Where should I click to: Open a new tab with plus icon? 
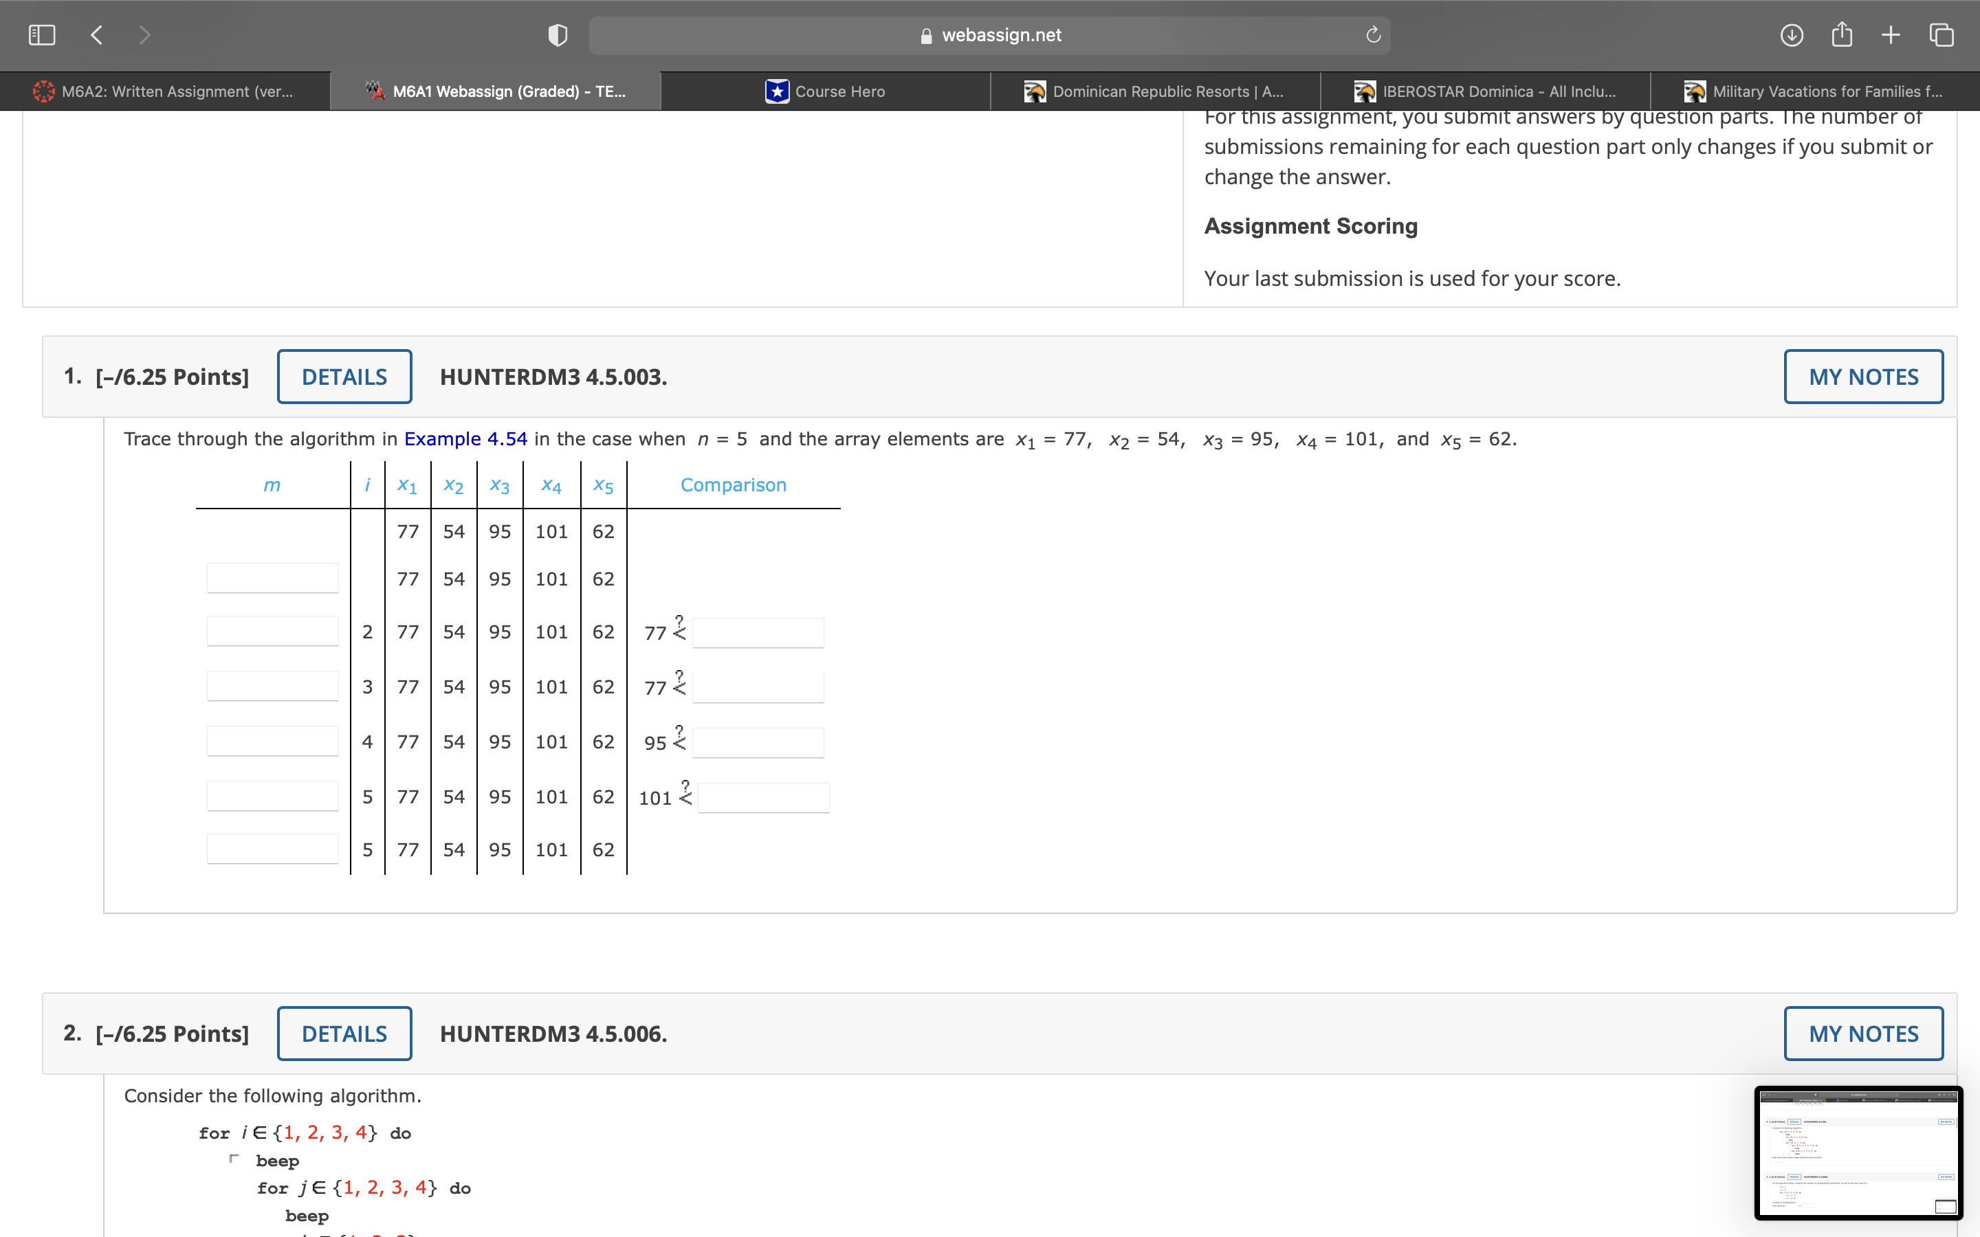coord(1890,35)
